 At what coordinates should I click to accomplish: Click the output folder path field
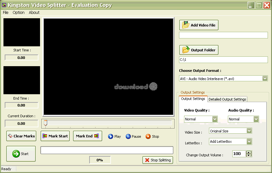[x=223, y=60]
